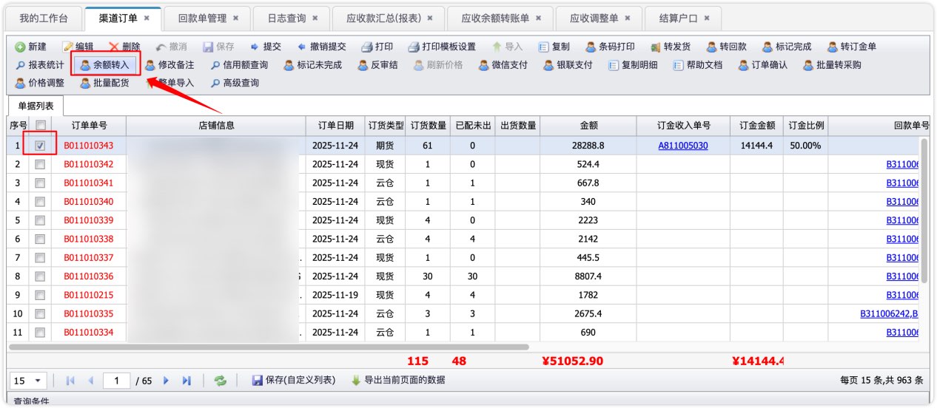
Task: Select the 单据列表 sub-tab
Action: [x=36, y=106]
